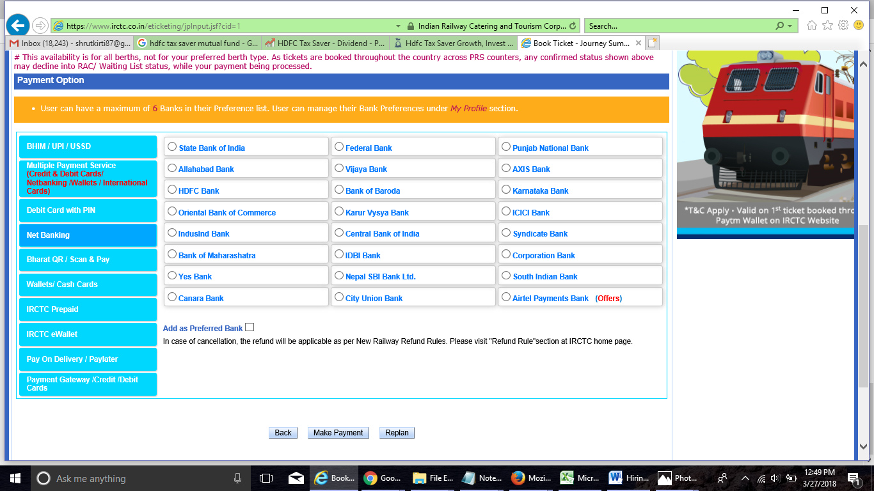Select the HDFC Bank radio button
874x491 pixels.
click(x=172, y=190)
